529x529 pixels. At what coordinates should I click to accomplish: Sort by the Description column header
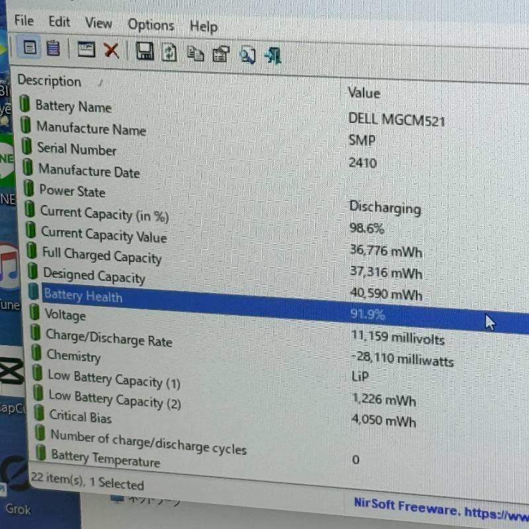tap(49, 81)
